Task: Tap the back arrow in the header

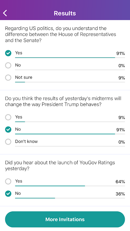Action: pyautogui.click(x=5, y=13)
